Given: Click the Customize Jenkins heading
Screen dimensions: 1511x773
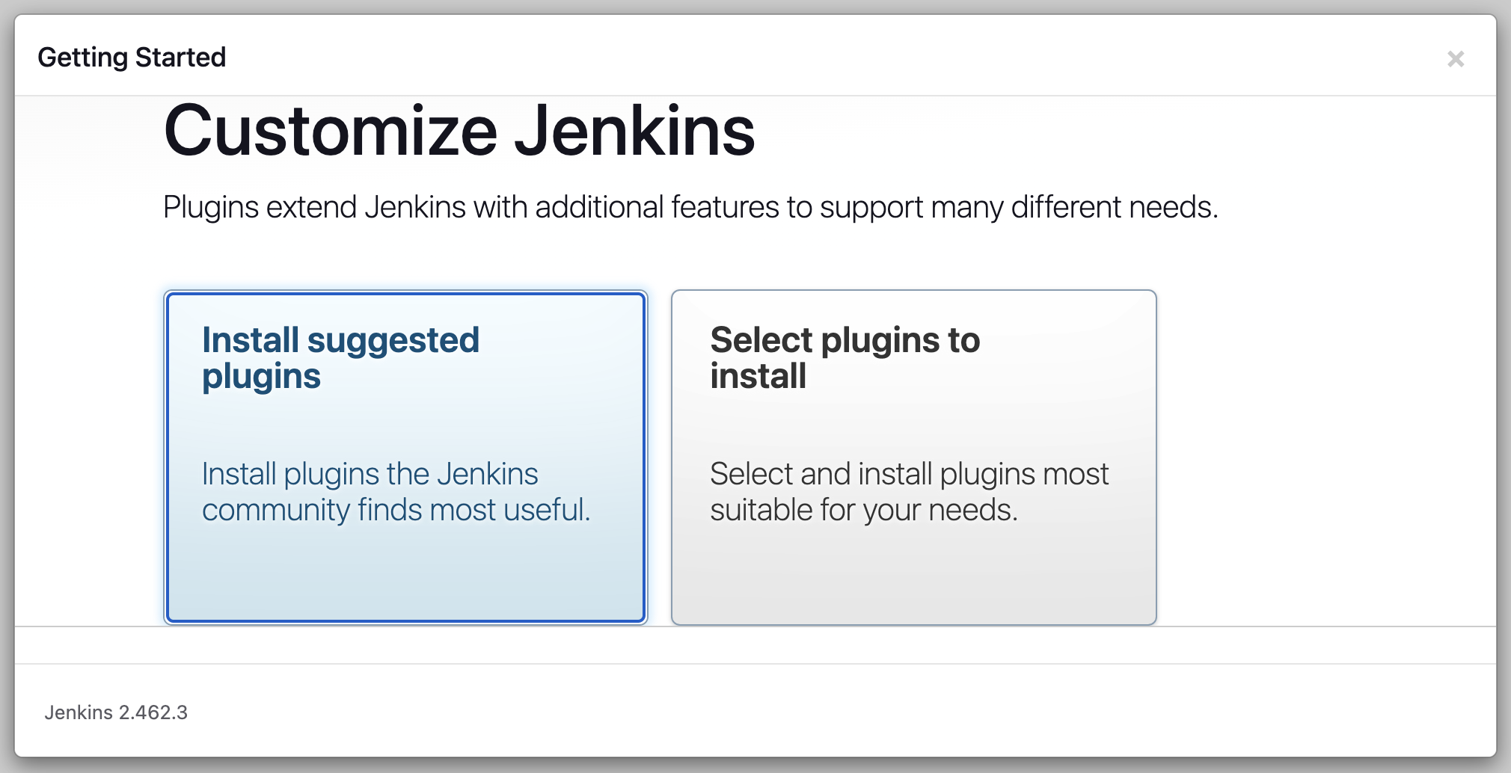Looking at the screenshot, I should [459, 132].
